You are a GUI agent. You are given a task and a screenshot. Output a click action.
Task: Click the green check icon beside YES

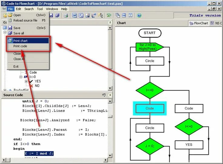coord(31,81)
